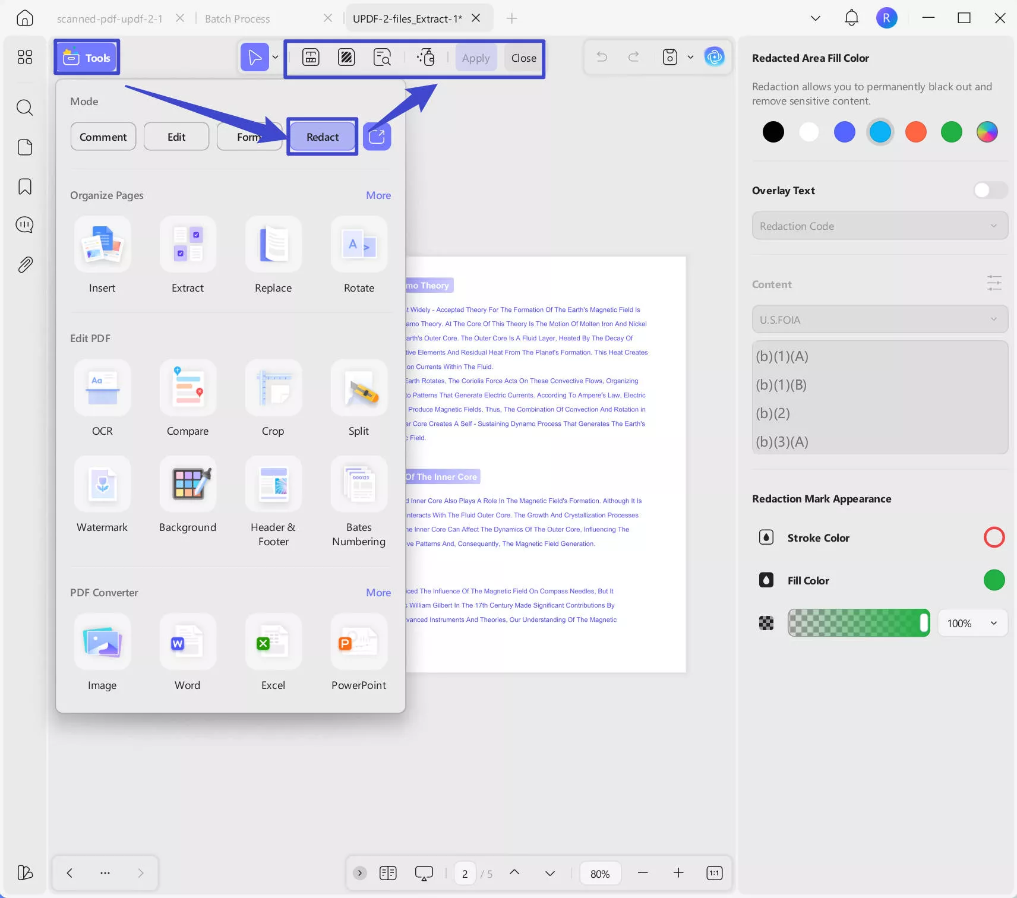Open the Compare PDF tool
The height and width of the screenshot is (898, 1017).
188,399
